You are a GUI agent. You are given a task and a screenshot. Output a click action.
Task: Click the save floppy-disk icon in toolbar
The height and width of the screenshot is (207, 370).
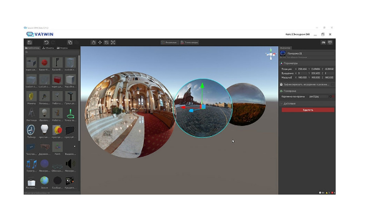click(30, 42)
